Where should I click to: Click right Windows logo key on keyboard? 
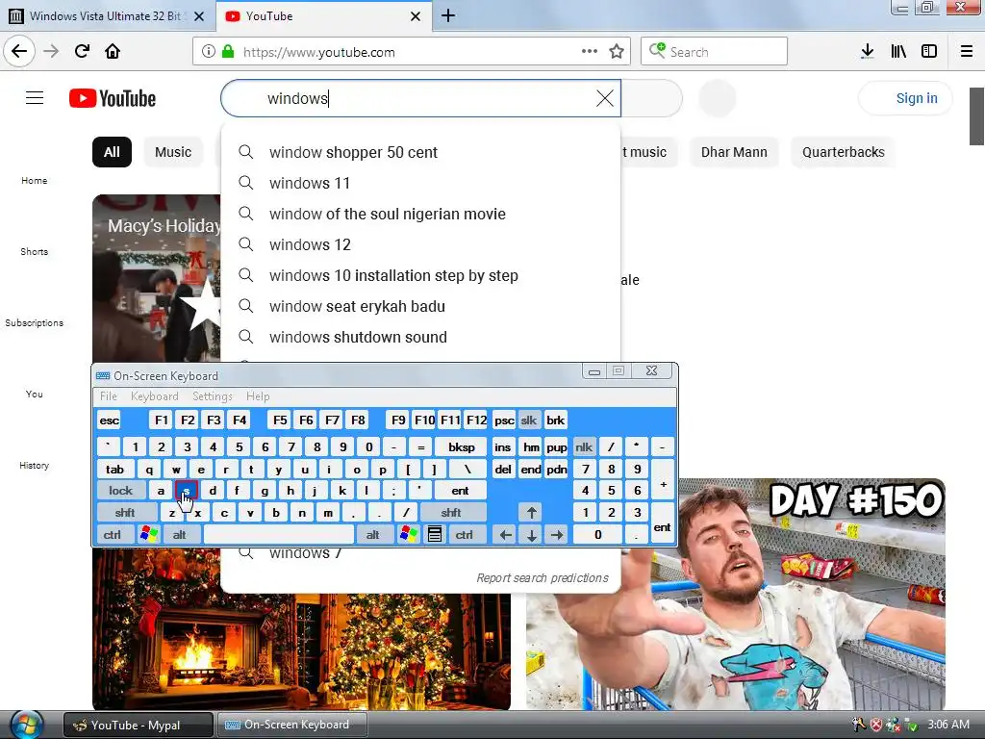pos(408,534)
